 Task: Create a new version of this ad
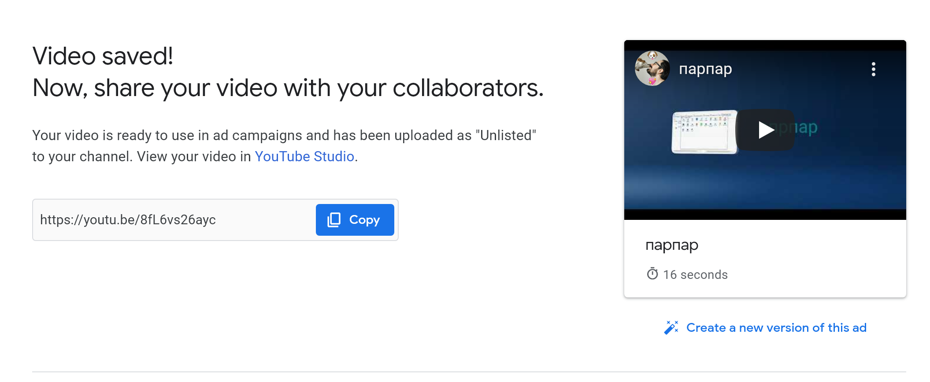coord(776,328)
